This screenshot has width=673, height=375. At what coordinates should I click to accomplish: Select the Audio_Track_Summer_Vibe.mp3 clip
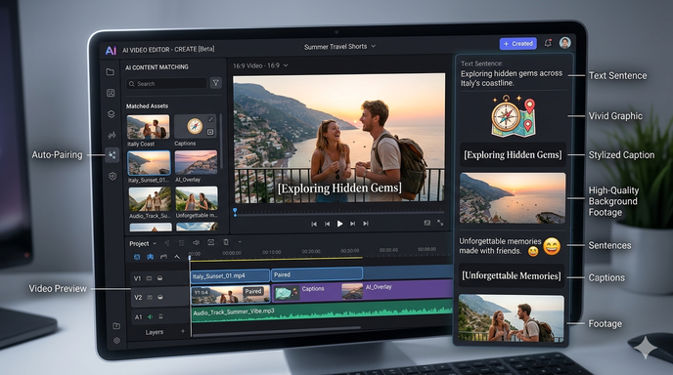coord(322,312)
